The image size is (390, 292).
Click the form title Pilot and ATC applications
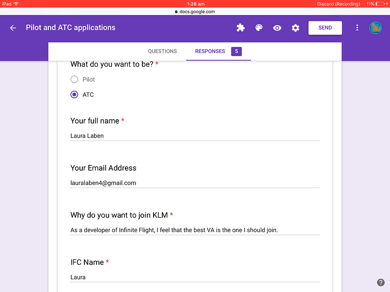pos(71,28)
